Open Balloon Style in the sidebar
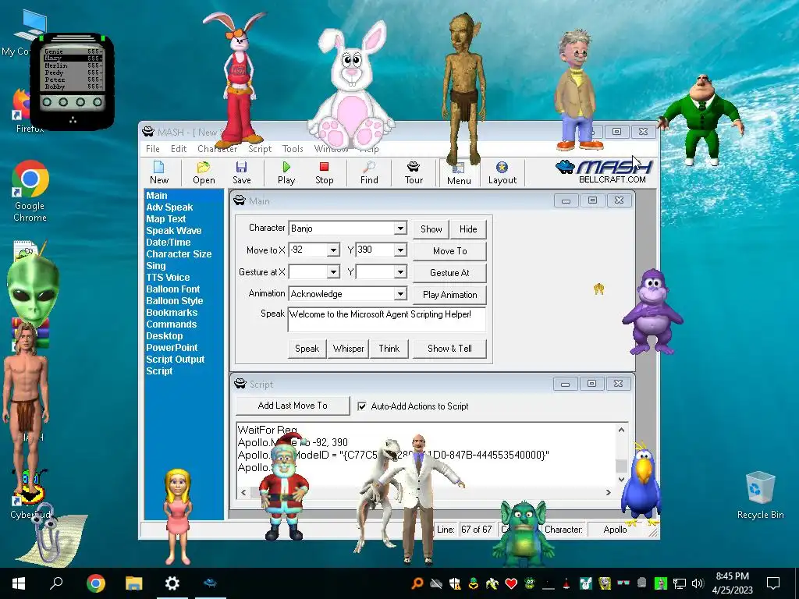This screenshot has width=799, height=599. click(x=174, y=301)
